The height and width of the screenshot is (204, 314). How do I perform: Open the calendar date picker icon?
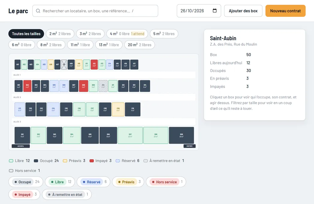pos(215,10)
